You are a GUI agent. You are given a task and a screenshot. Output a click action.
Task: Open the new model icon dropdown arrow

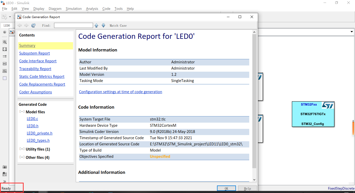(10, 17)
